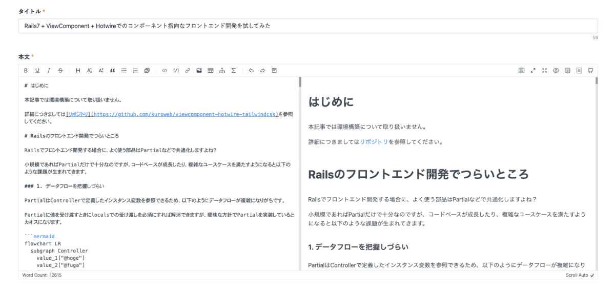Click the preview heading "Railsのフロントエンド開発でつらいところ"
This screenshot has width=615, height=291.
click(418, 174)
